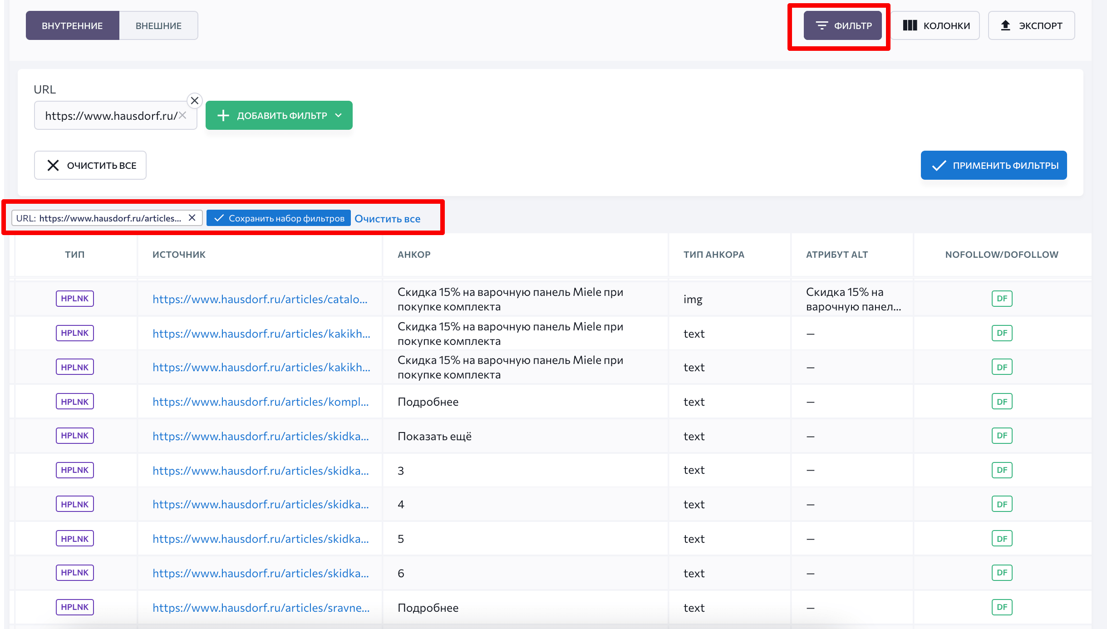
Task: Switch to the ВНЕШНИЕ tab
Action: tap(158, 26)
